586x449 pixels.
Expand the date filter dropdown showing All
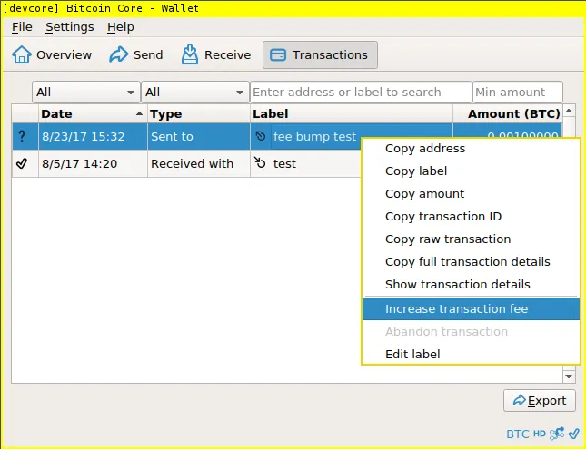coord(86,92)
